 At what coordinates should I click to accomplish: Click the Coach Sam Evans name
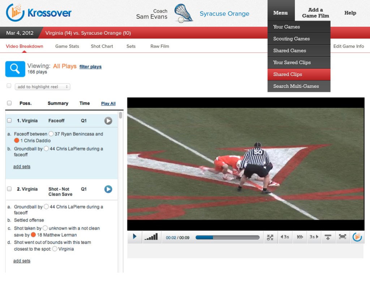coord(152,14)
